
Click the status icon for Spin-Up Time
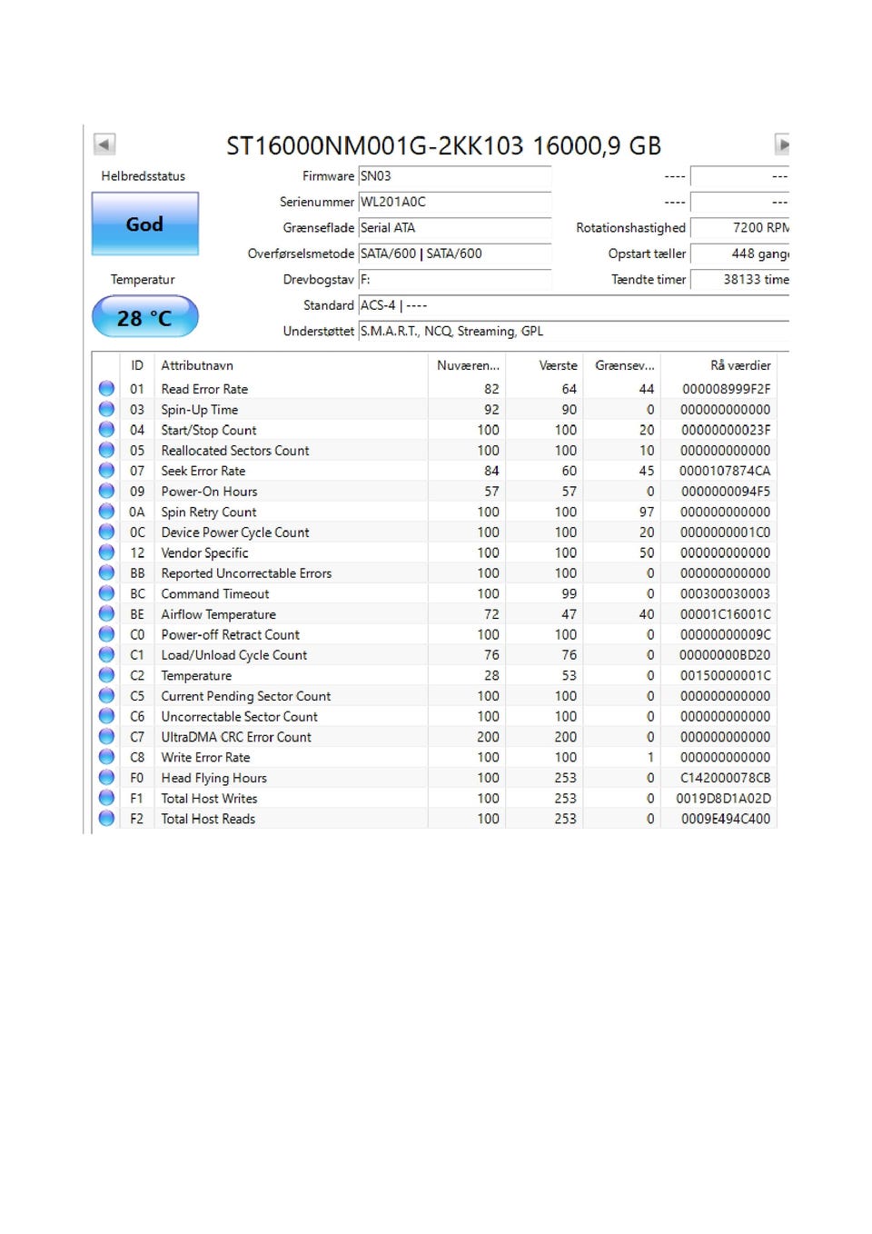[106, 409]
